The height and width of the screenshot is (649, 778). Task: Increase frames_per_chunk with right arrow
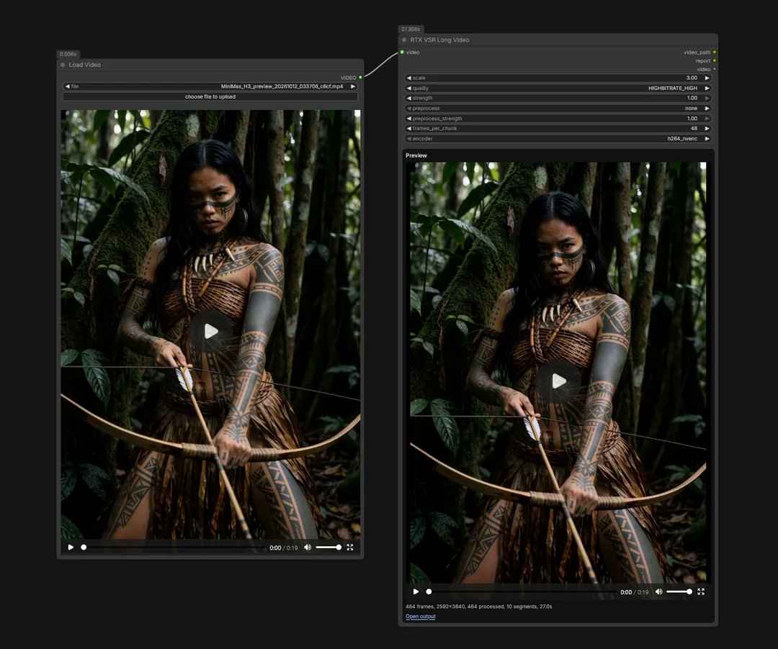[707, 128]
